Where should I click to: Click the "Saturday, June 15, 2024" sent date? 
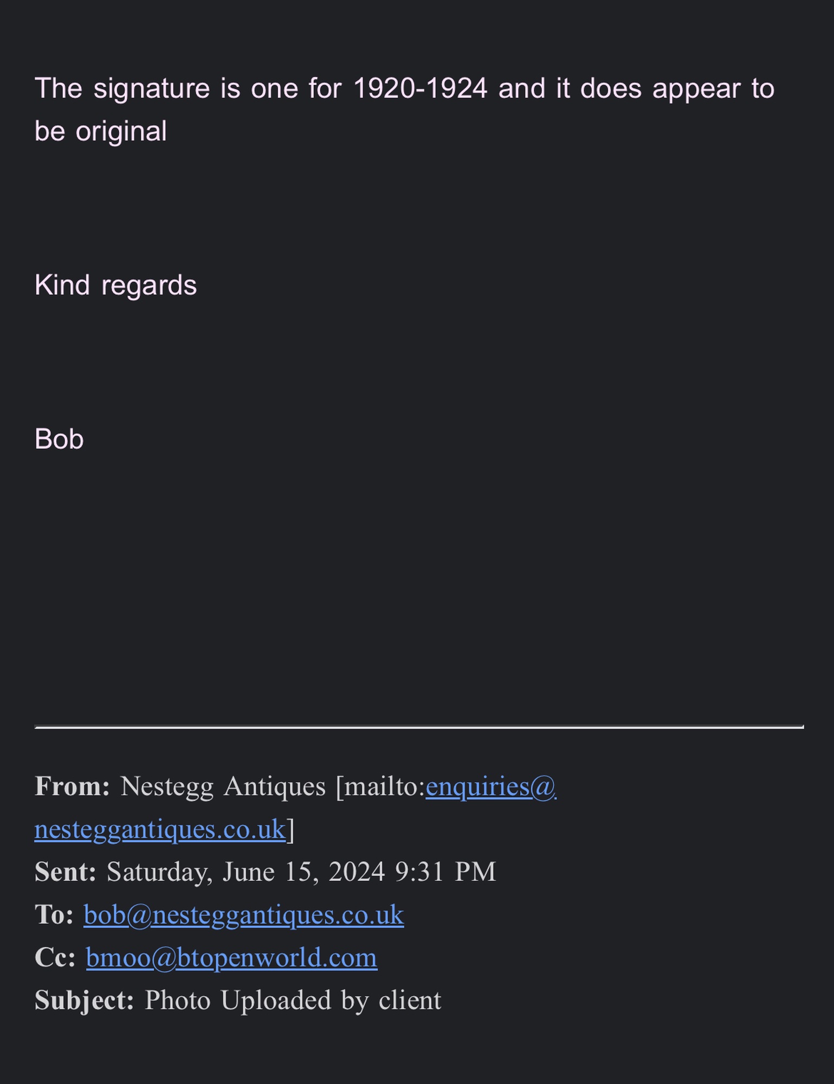(245, 872)
